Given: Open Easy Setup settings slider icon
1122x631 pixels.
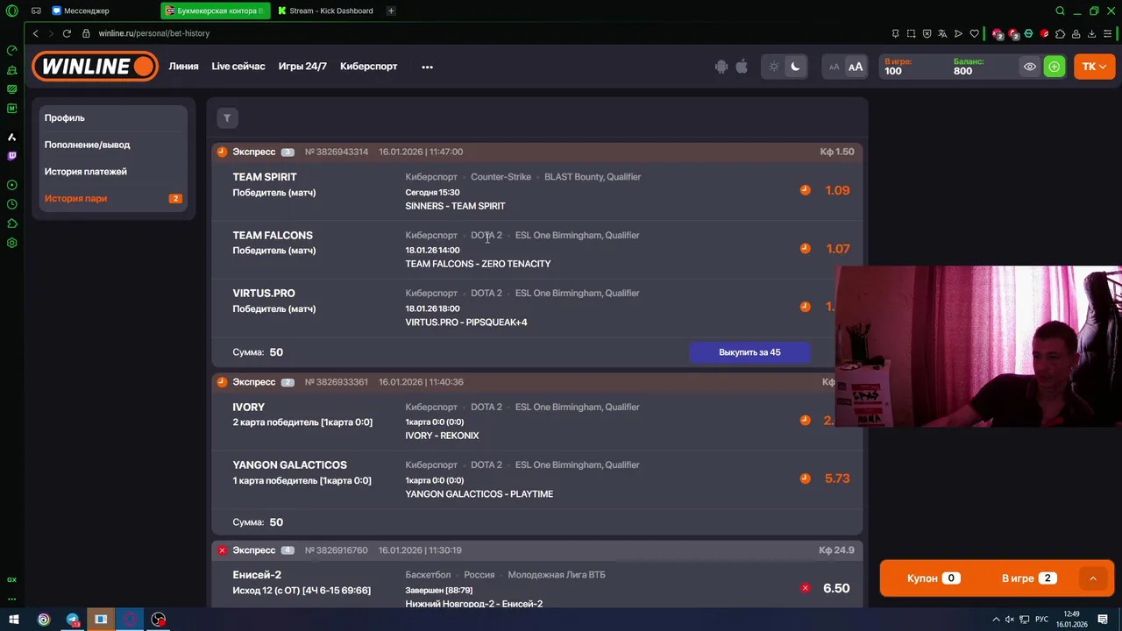Looking at the screenshot, I should (1109, 33).
